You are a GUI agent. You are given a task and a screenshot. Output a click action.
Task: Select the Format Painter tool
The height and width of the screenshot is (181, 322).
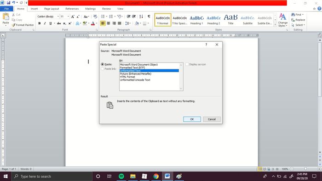pyautogui.click(x=23, y=25)
